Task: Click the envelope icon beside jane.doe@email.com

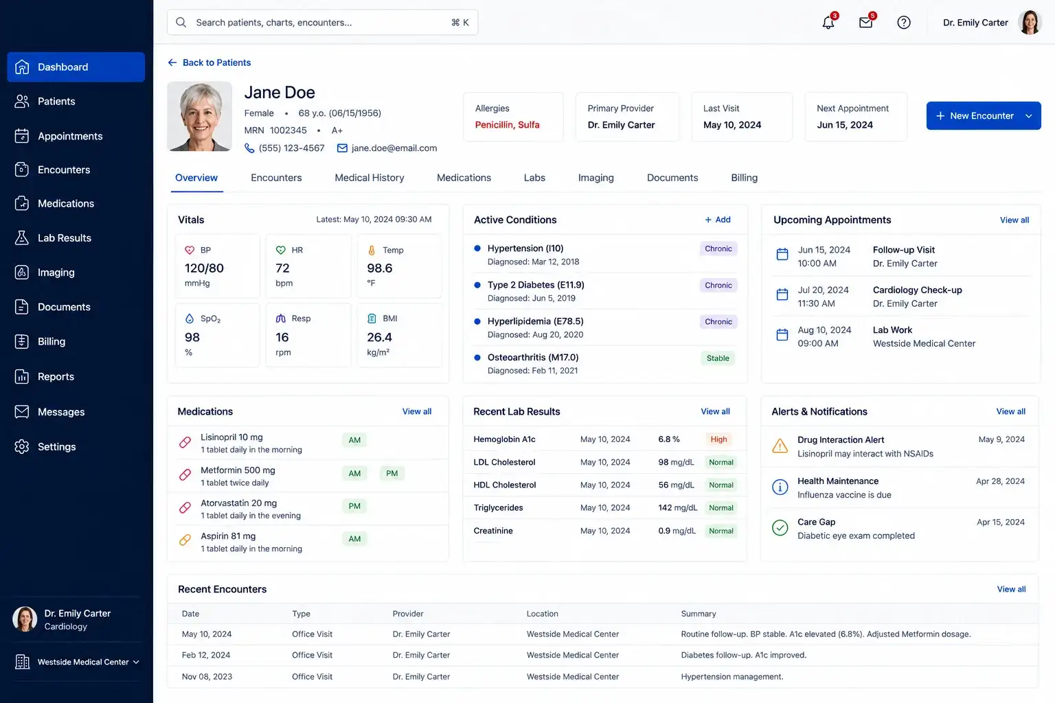Action: click(342, 148)
